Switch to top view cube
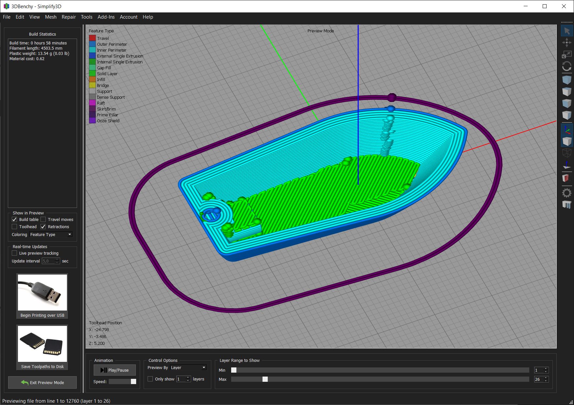The height and width of the screenshot is (405, 574). click(566, 92)
